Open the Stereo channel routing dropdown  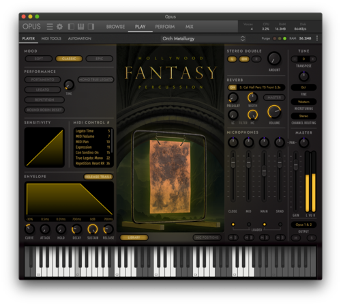(303, 116)
